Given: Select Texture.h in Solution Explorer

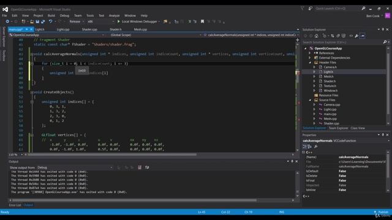Looking at the screenshot, I should point(330,86).
